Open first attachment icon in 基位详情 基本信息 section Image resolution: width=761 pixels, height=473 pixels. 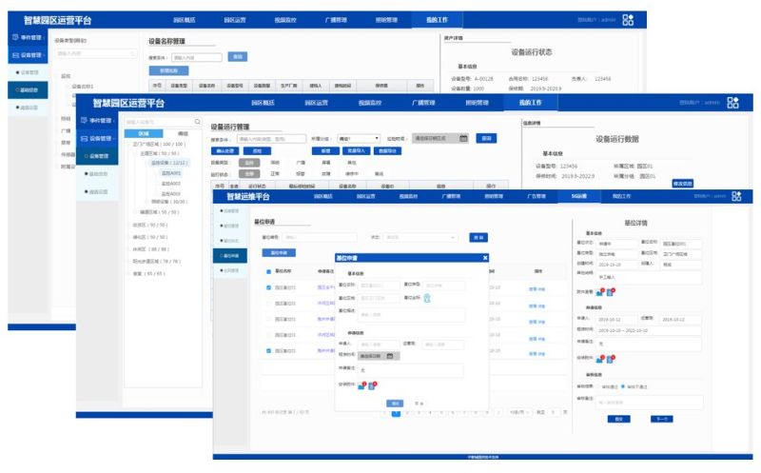tap(600, 292)
